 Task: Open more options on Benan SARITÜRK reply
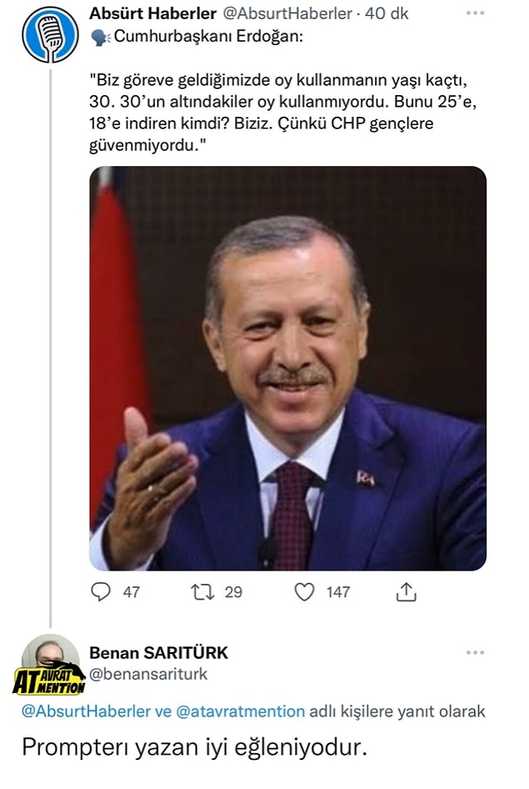(475, 652)
